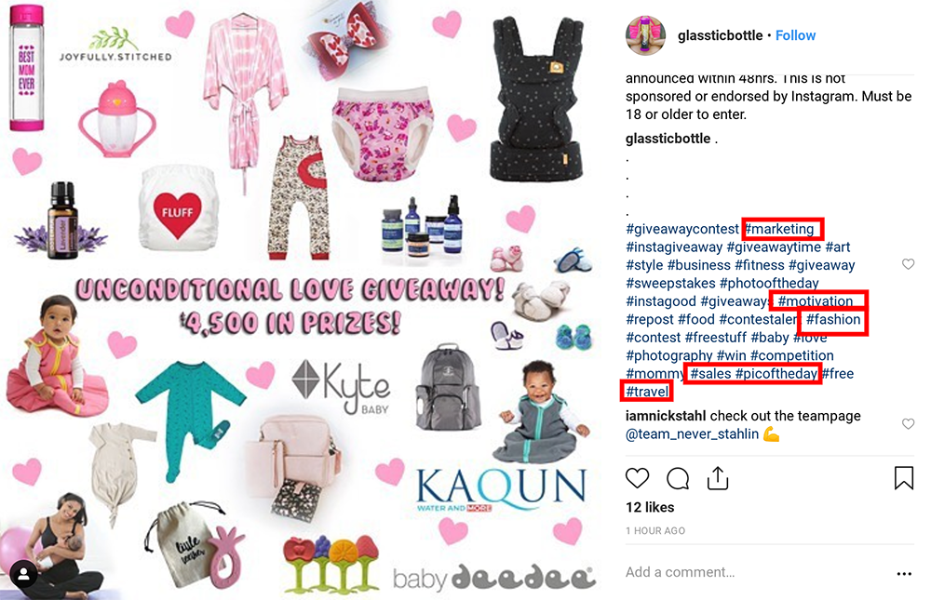Open the glassticbottle username in header
Screen dimensions: 931x600
[x=721, y=35]
